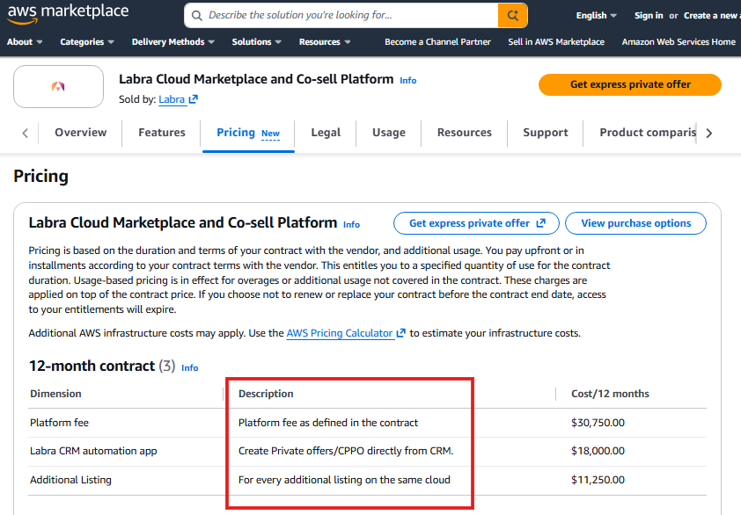Click the orange search button icon

pos(512,16)
